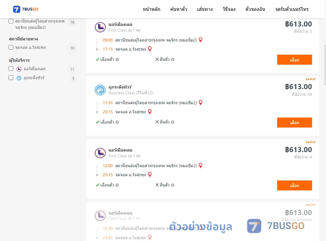This screenshot has height=241, width=326.
Task: Tick the แอร์เมืองเลย operator filter checkbox
Action: click(x=11, y=68)
